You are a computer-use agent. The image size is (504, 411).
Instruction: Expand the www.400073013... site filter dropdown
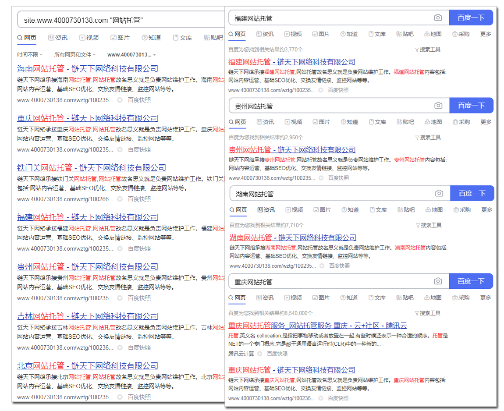point(132,55)
